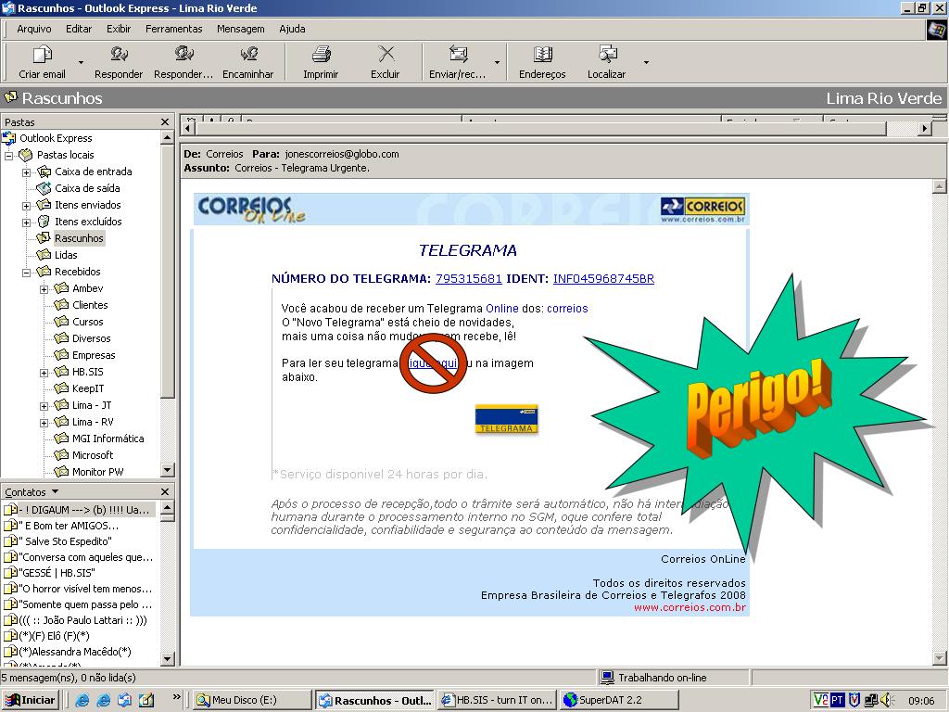Select Caixa de entrada folder
The height and width of the screenshot is (712, 949).
[94, 172]
